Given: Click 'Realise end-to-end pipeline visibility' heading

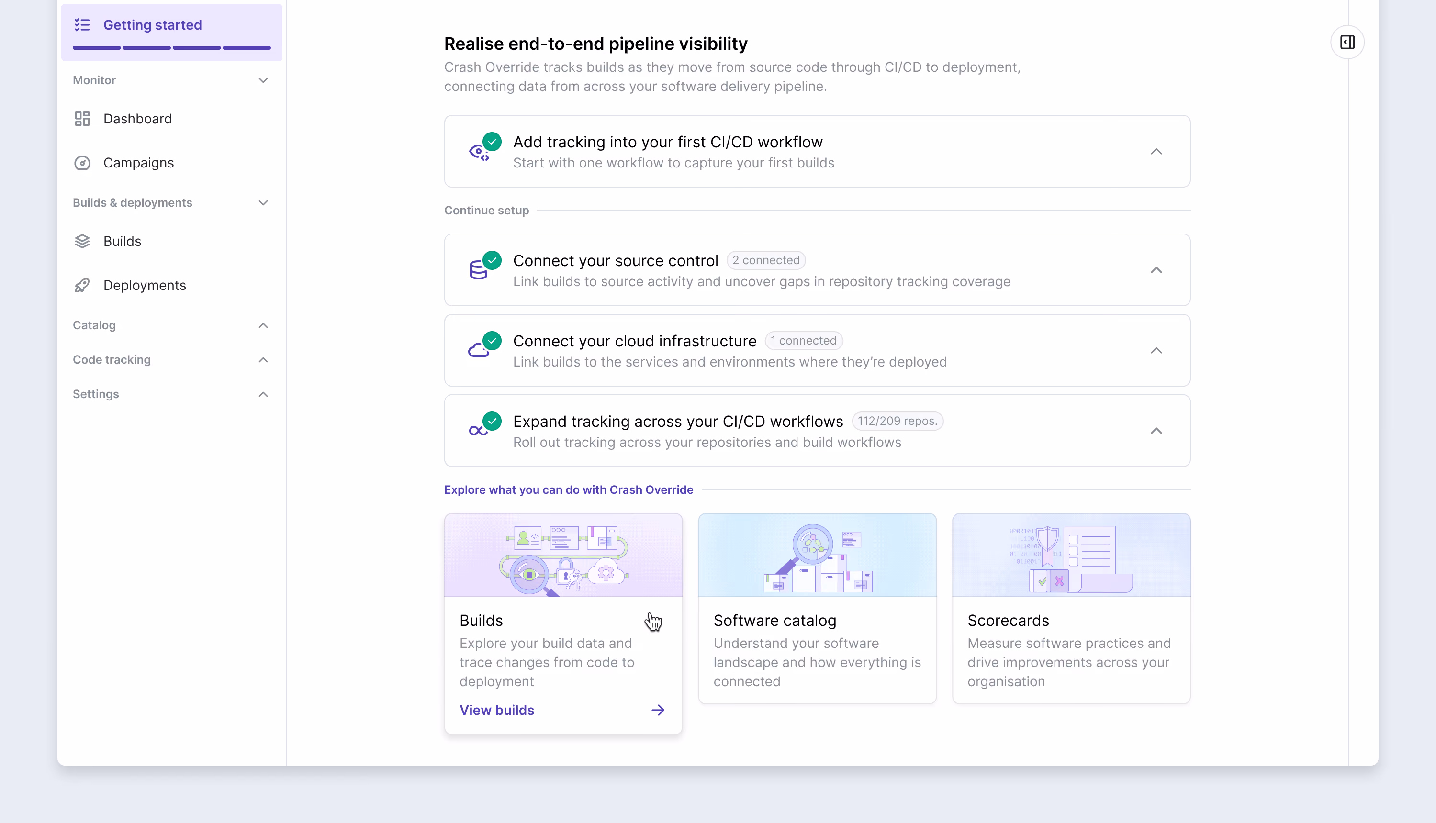Looking at the screenshot, I should [595, 44].
